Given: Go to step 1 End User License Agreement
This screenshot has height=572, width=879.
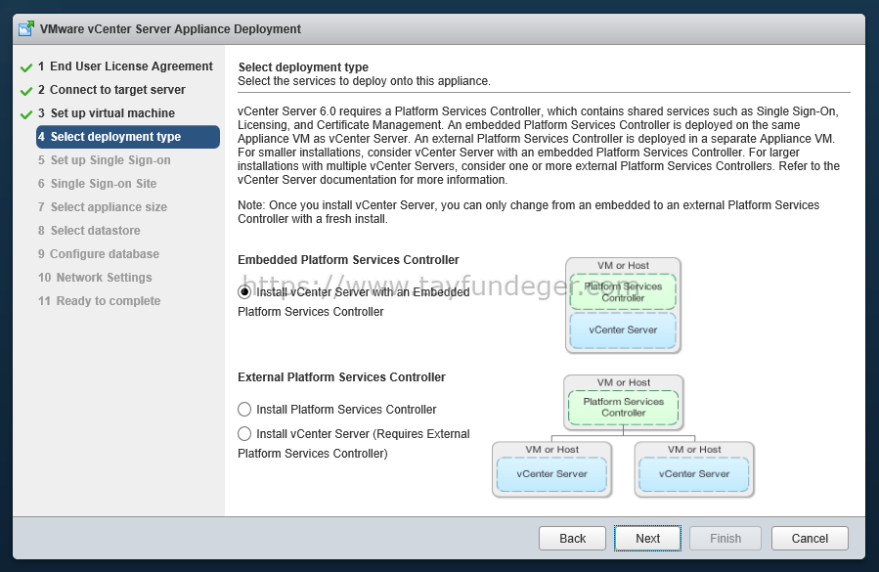Looking at the screenshot, I should 125,66.
